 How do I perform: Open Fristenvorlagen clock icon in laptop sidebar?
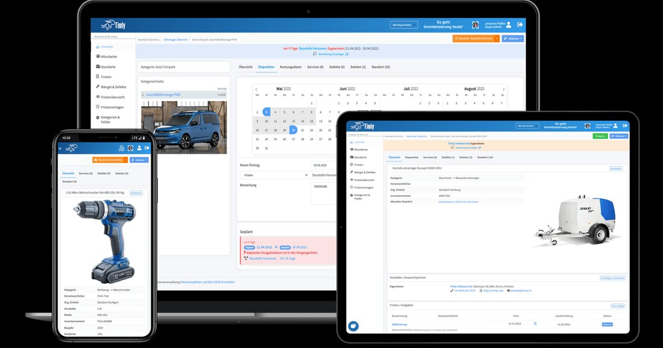tap(98, 107)
